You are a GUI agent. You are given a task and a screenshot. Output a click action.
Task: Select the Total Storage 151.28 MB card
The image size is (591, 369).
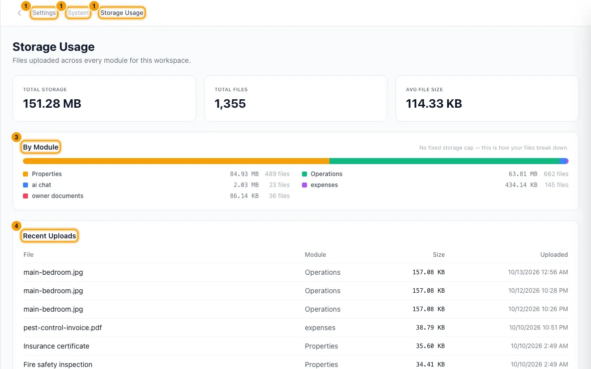pyautogui.click(x=104, y=98)
